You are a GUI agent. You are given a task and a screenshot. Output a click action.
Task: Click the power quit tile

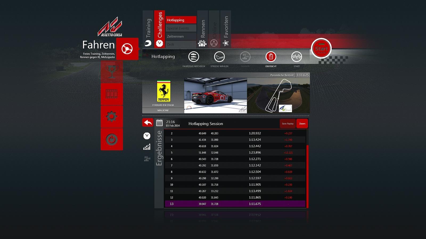click(112, 139)
